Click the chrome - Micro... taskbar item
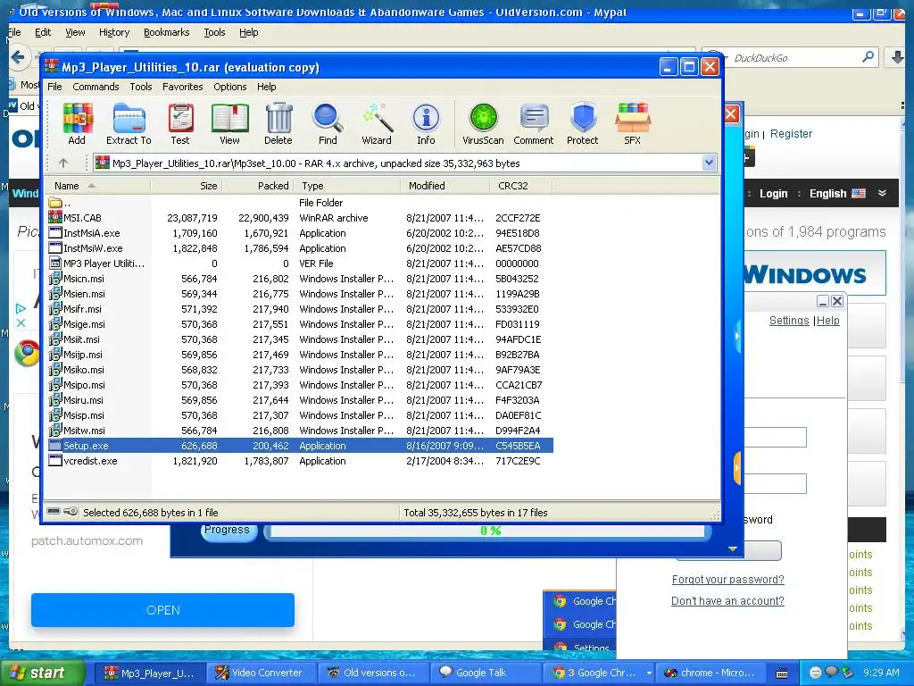The image size is (914, 686). (709, 673)
